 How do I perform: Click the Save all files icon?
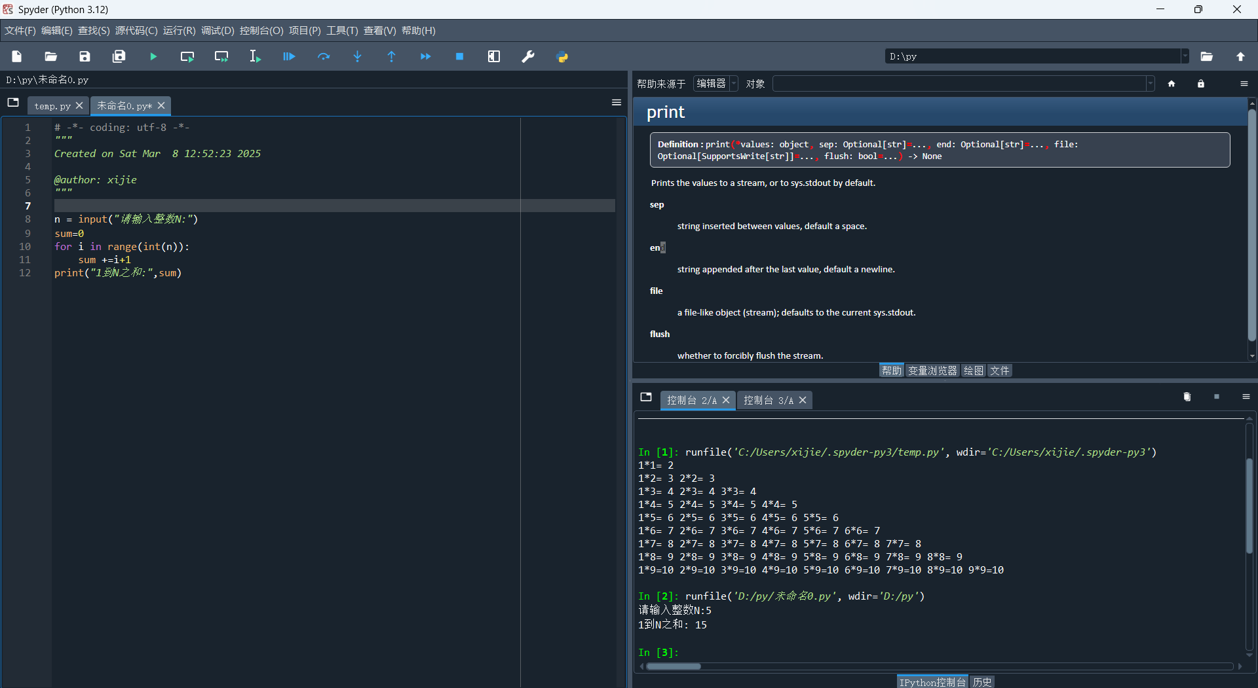pyautogui.click(x=119, y=57)
